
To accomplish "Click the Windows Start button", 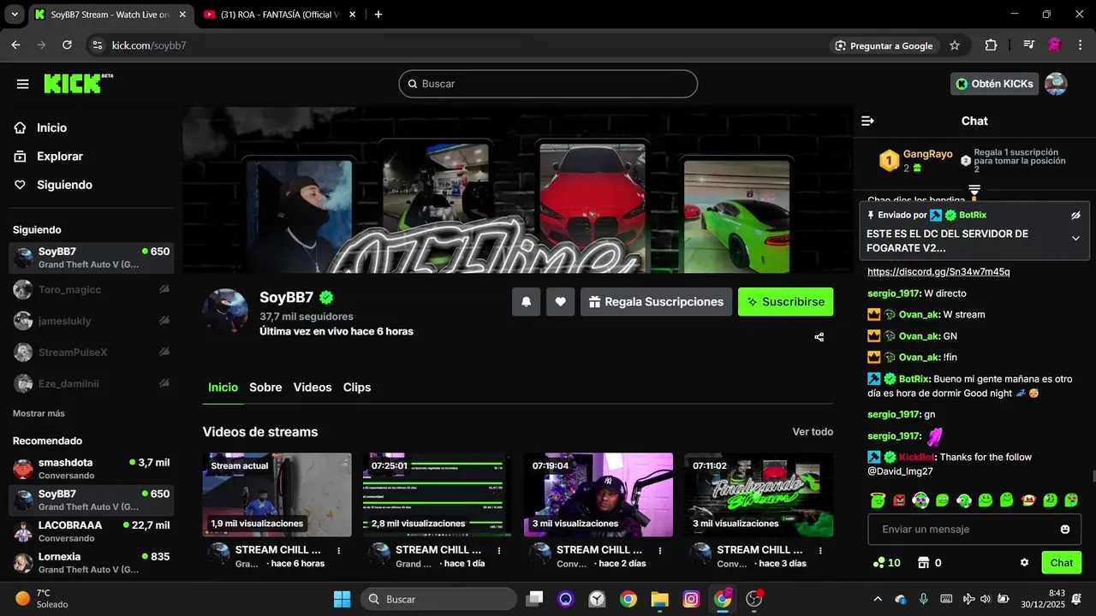I will pos(342,599).
